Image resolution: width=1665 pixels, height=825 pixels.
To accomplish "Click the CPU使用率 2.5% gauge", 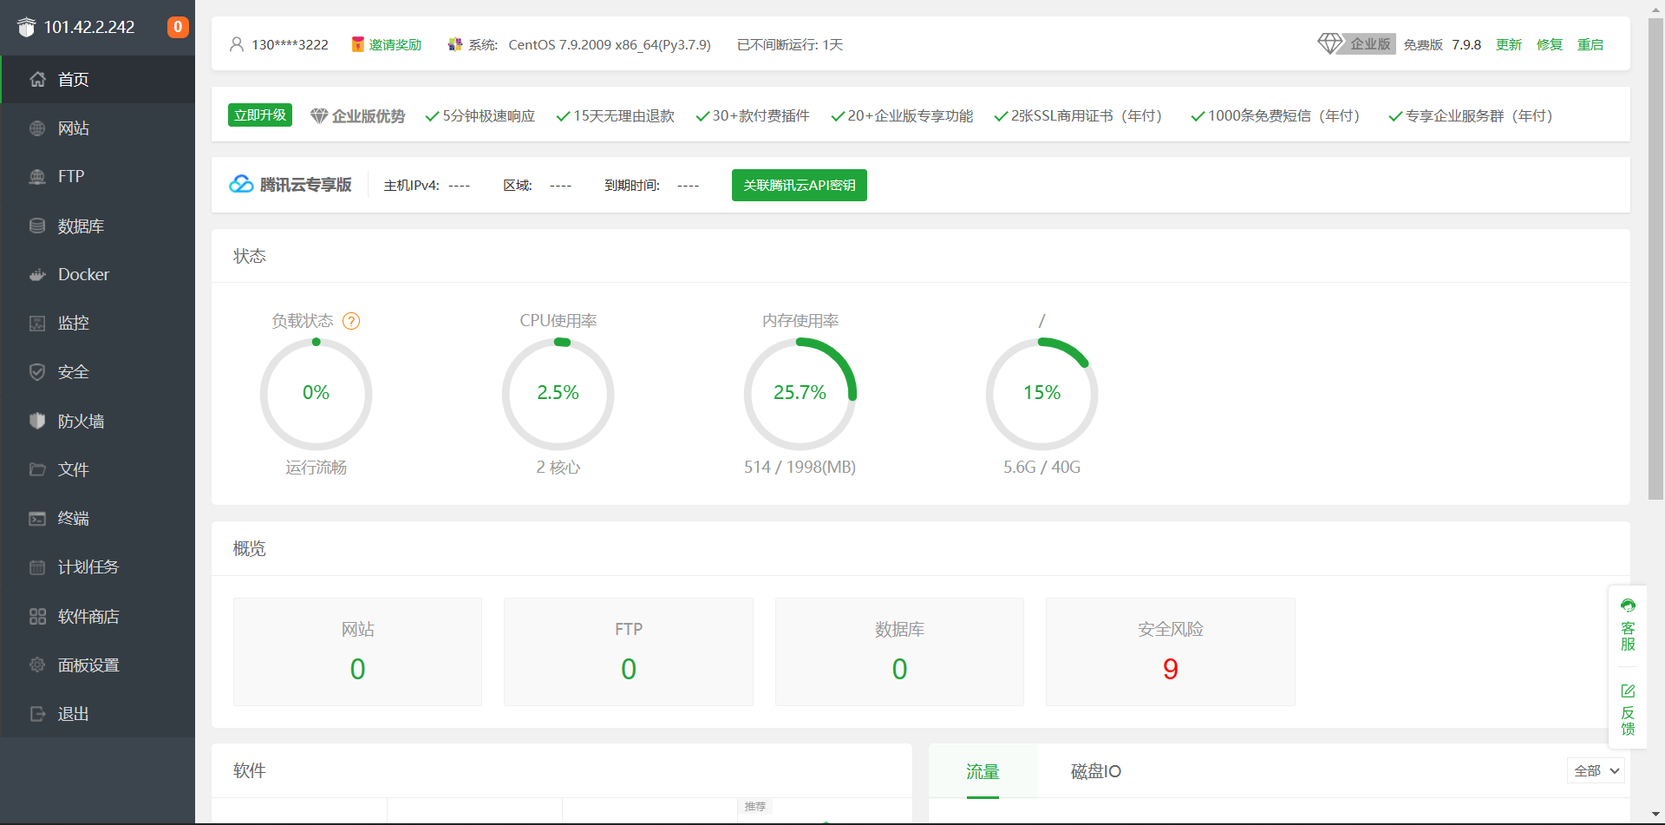I will (x=558, y=394).
